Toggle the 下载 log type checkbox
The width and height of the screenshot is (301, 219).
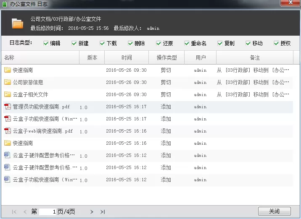102,43
